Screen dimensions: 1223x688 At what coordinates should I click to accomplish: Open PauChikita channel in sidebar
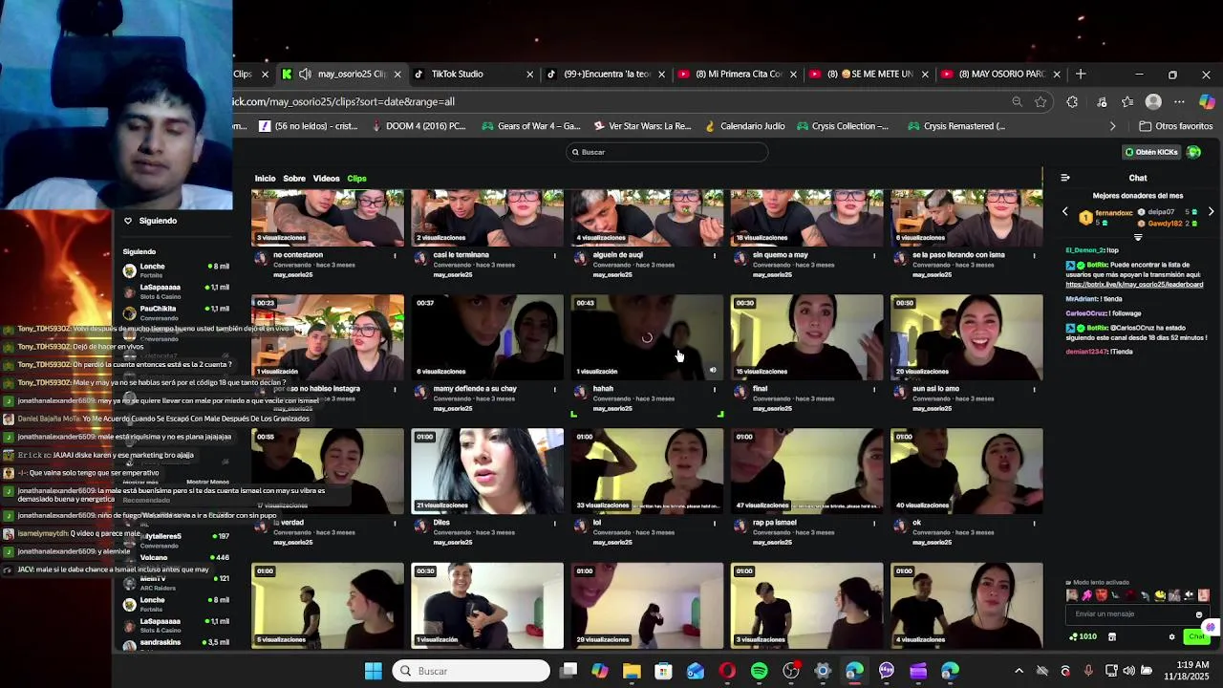176,312
